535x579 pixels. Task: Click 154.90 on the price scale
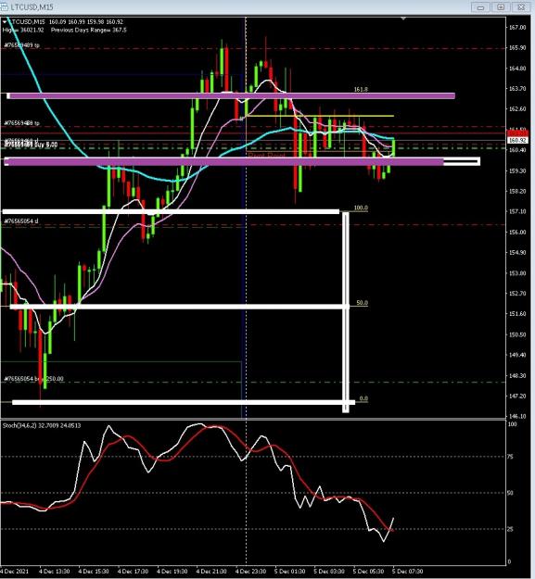(517, 253)
